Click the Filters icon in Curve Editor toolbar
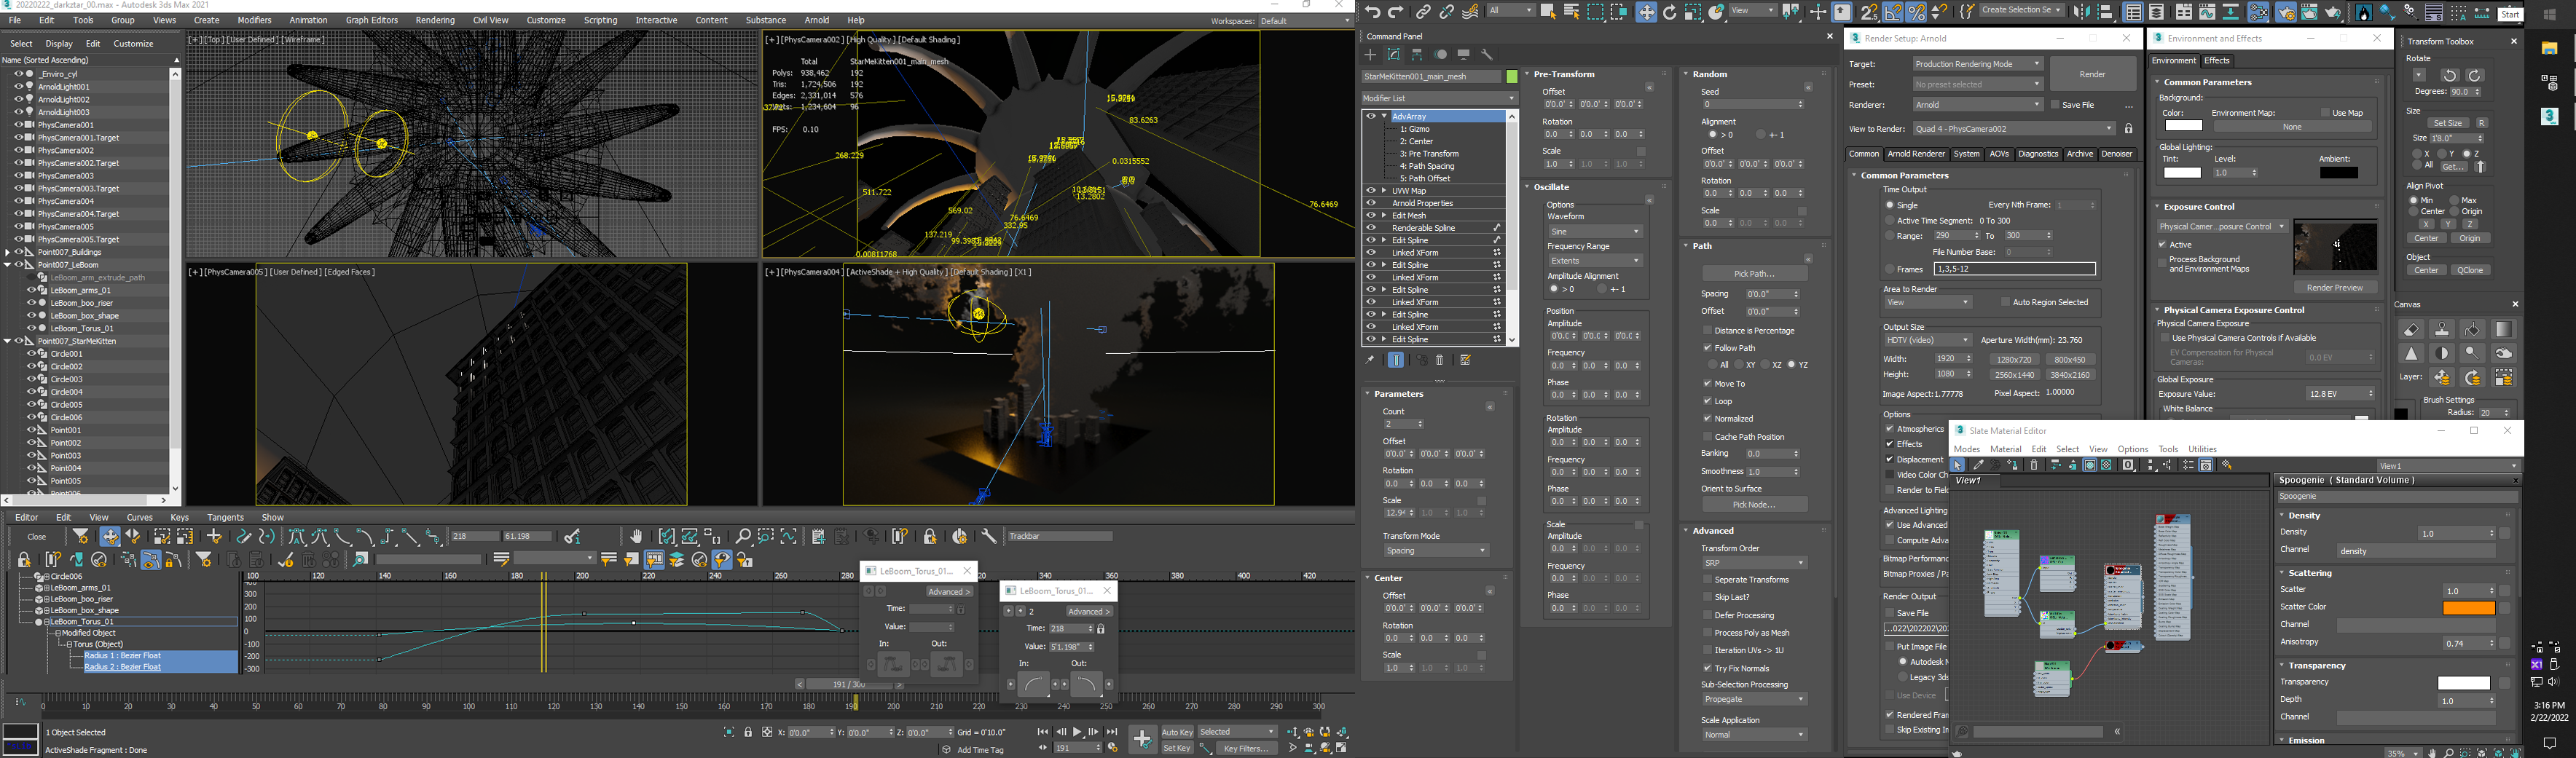Screen dimensions: 2576x758 tap(80, 536)
